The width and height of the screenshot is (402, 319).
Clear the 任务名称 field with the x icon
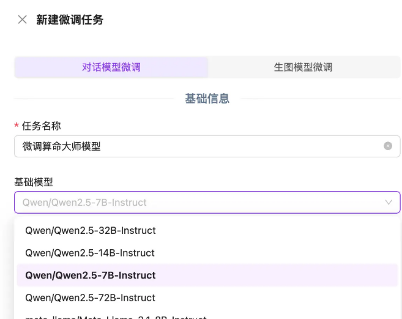(x=388, y=146)
